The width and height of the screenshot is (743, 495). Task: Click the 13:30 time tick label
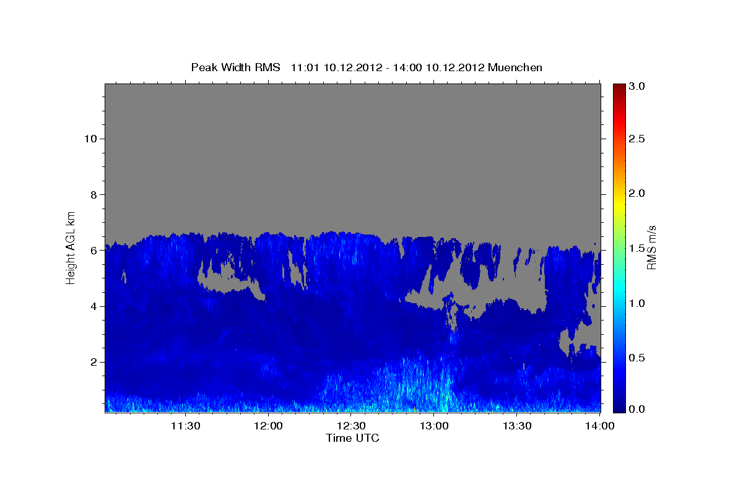coord(517,426)
